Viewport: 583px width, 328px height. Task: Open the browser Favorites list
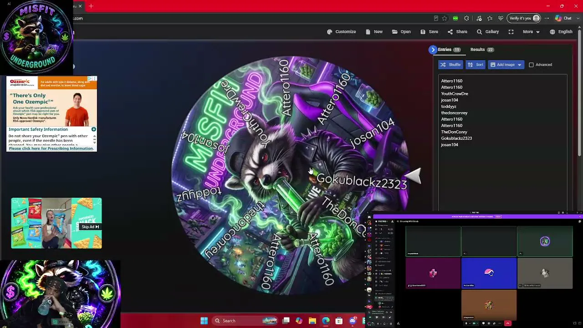pos(490,18)
